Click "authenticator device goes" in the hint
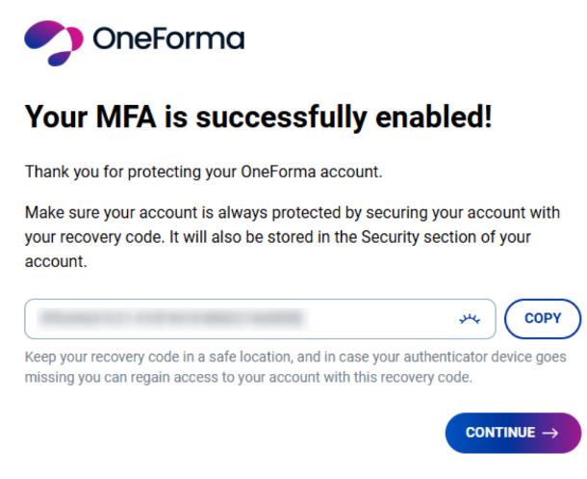This screenshot has height=479, width=587. 485,357
